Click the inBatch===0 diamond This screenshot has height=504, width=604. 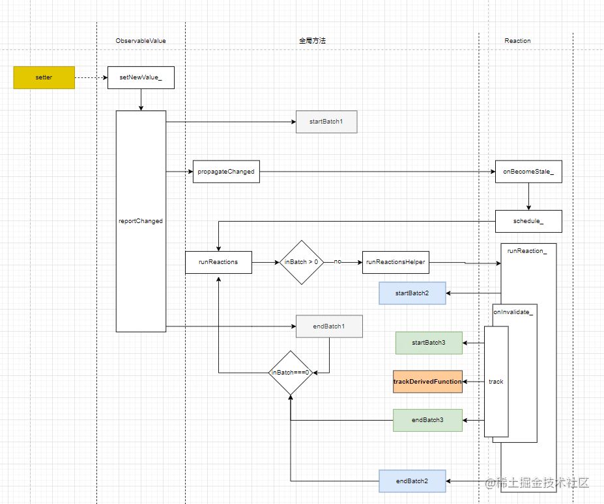291,373
